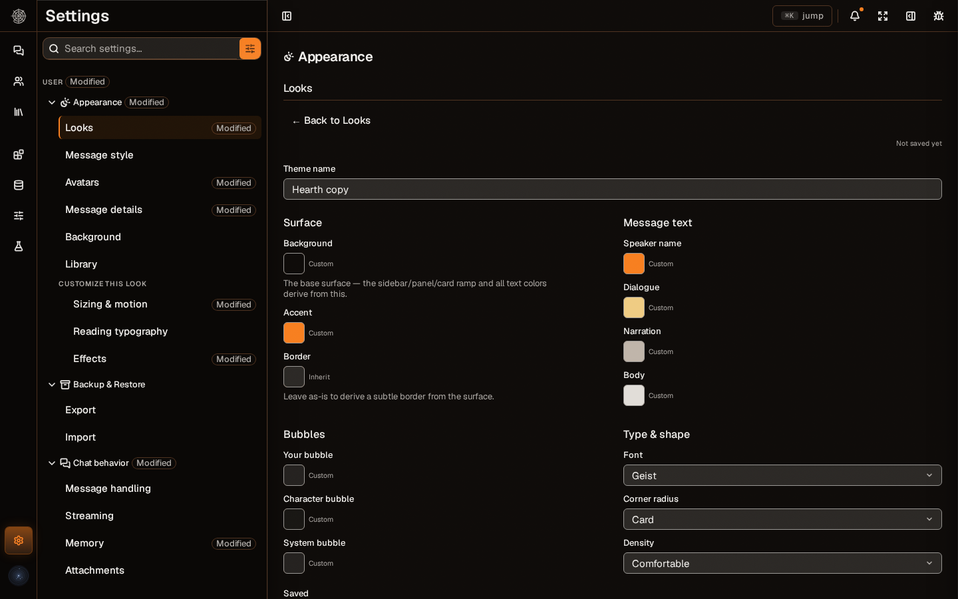The width and height of the screenshot is (958, 599).
Task: Open Export settings
Action: [160, 410]
